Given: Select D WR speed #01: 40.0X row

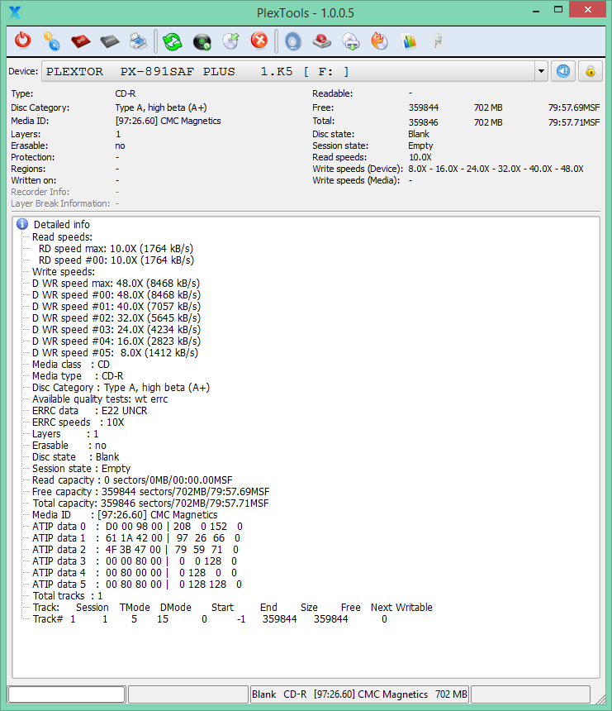Looking at the screenshot, I should tap(116, 306).
